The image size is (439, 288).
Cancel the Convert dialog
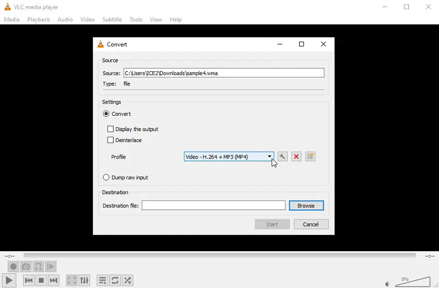tap(311, 224)
